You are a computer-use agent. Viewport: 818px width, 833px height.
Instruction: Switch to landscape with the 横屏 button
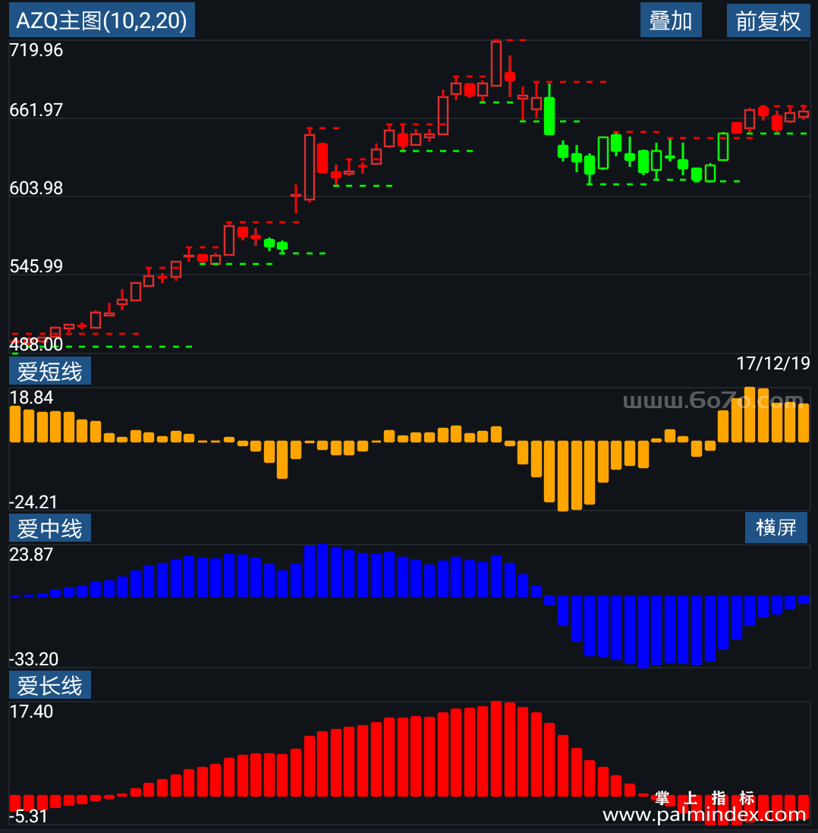776,527
